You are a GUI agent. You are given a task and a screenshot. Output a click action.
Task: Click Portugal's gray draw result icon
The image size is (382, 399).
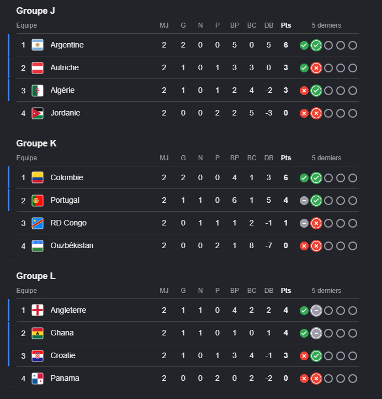coord(304,201)
